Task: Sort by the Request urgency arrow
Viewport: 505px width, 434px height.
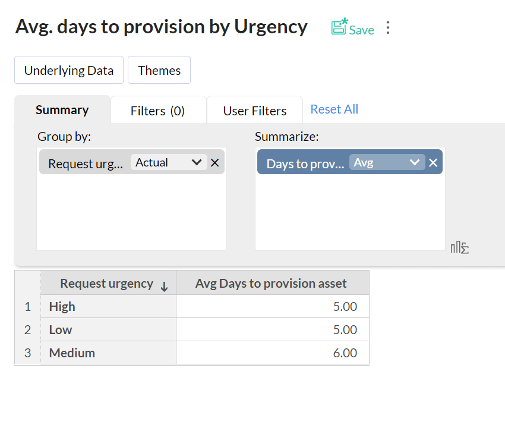Action: coord(165,287)
